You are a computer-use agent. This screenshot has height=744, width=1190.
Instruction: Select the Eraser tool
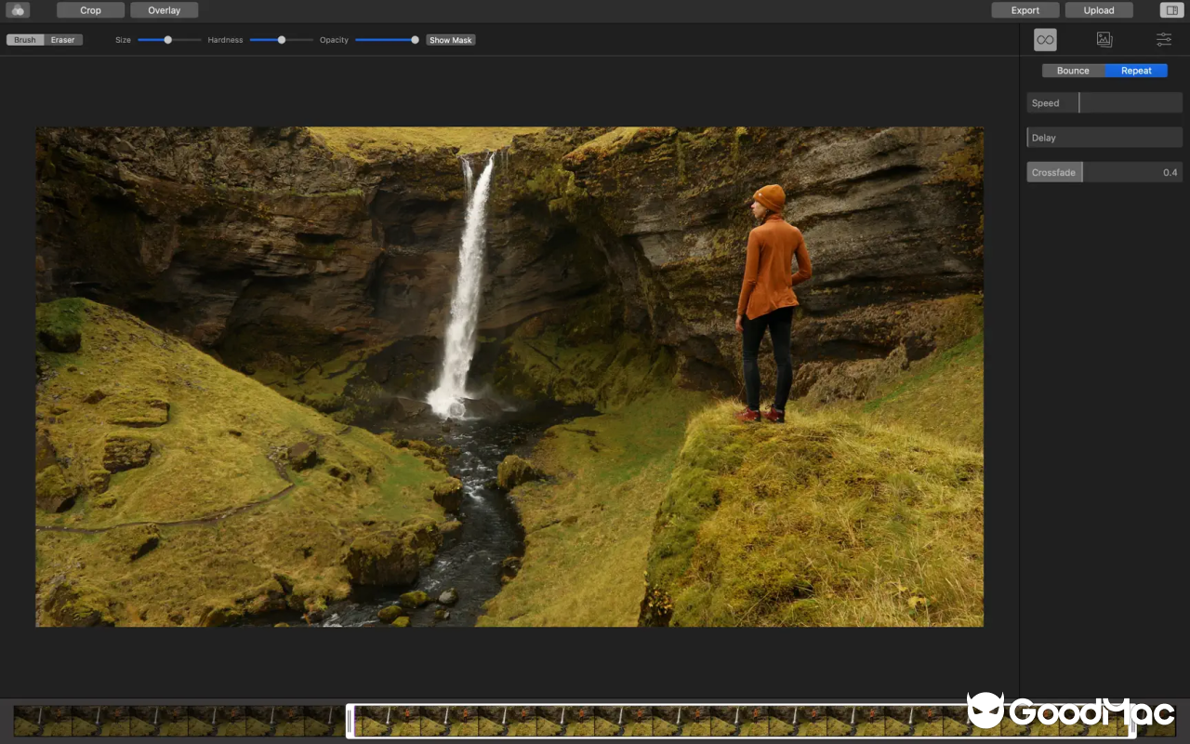pos(61,39)
